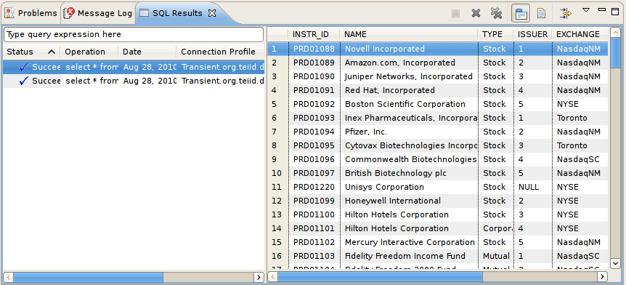Select the Pfizer, Inc. cell

pos(409,132)
